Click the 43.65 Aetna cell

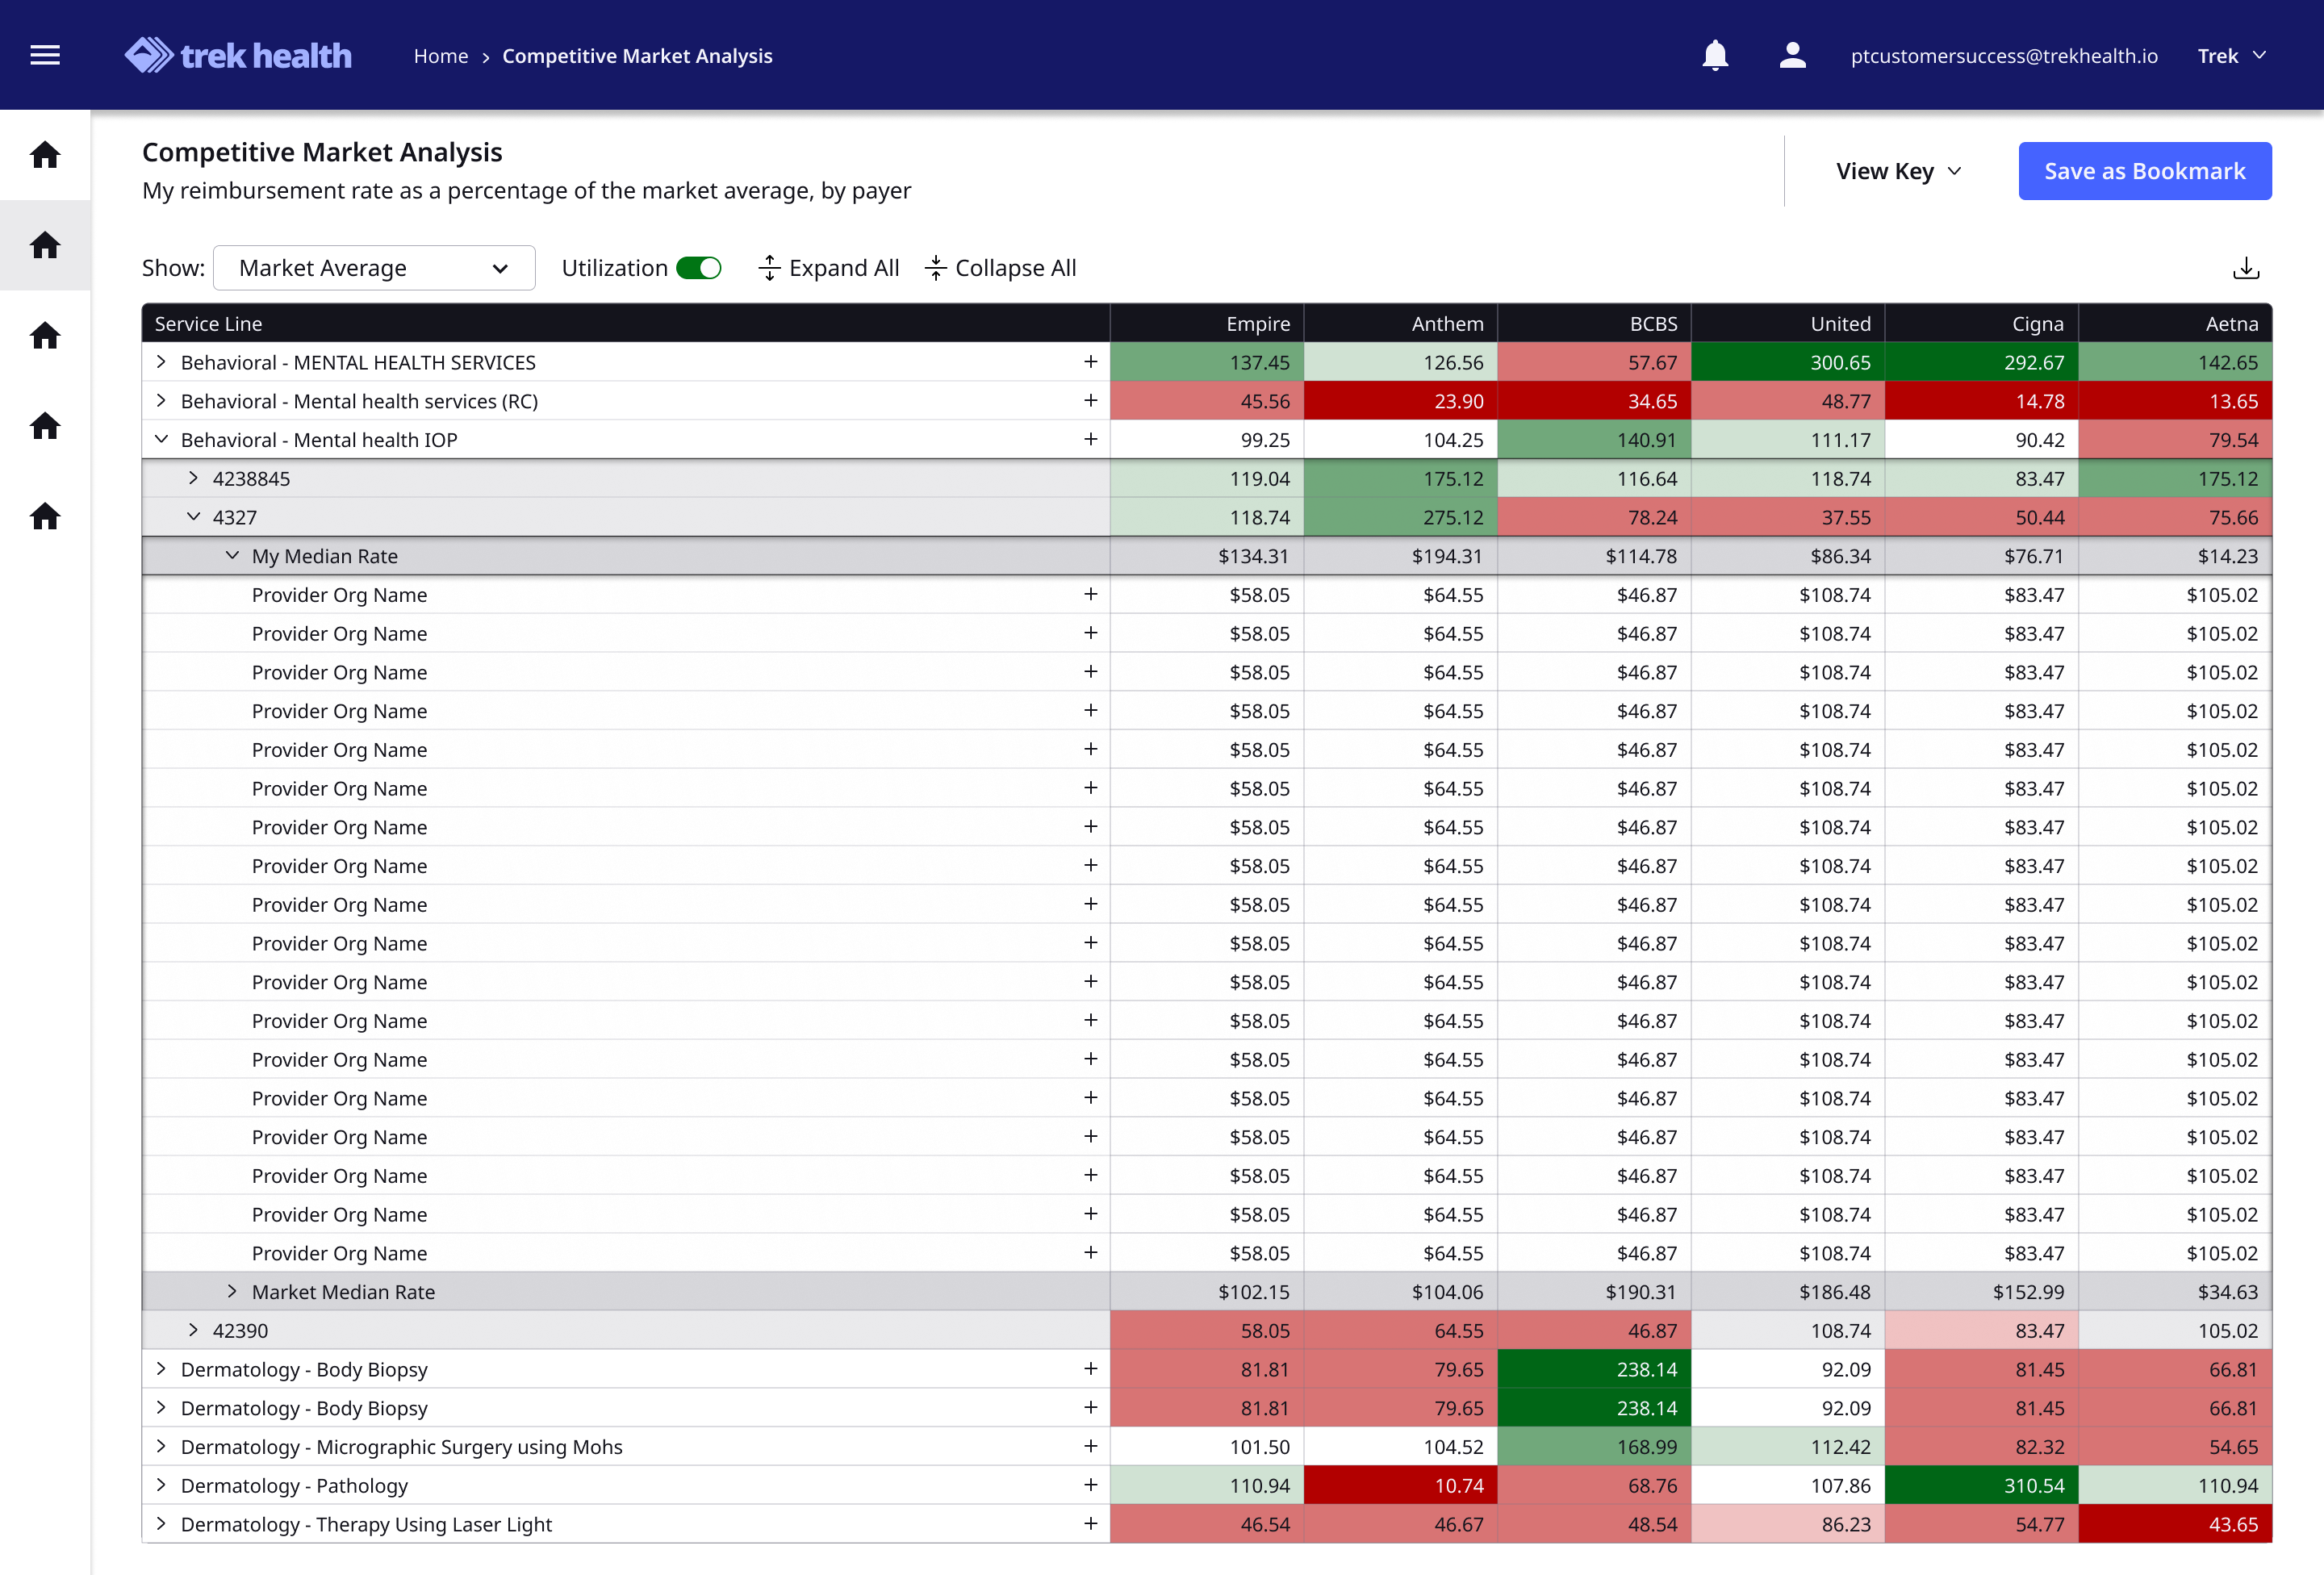point(2175,1524)
